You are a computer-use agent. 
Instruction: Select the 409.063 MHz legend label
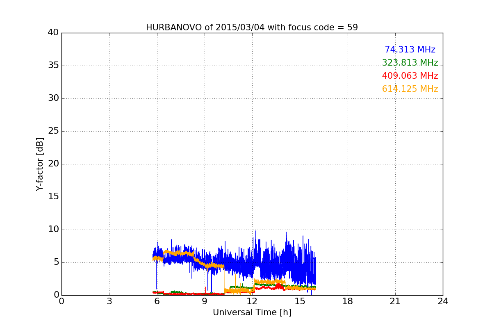click(410, 76)
